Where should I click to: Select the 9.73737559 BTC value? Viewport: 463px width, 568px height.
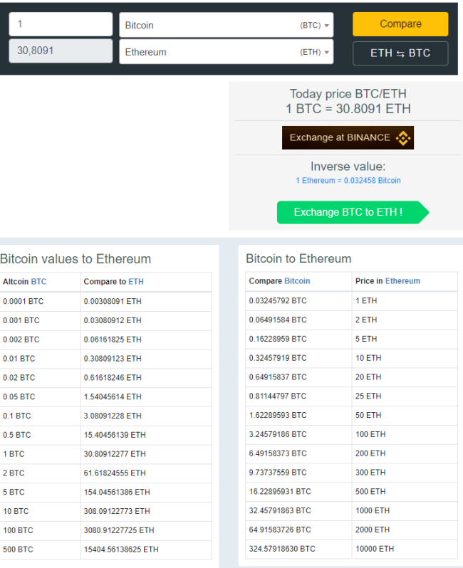pyautogui.click(x=278, y=473)
